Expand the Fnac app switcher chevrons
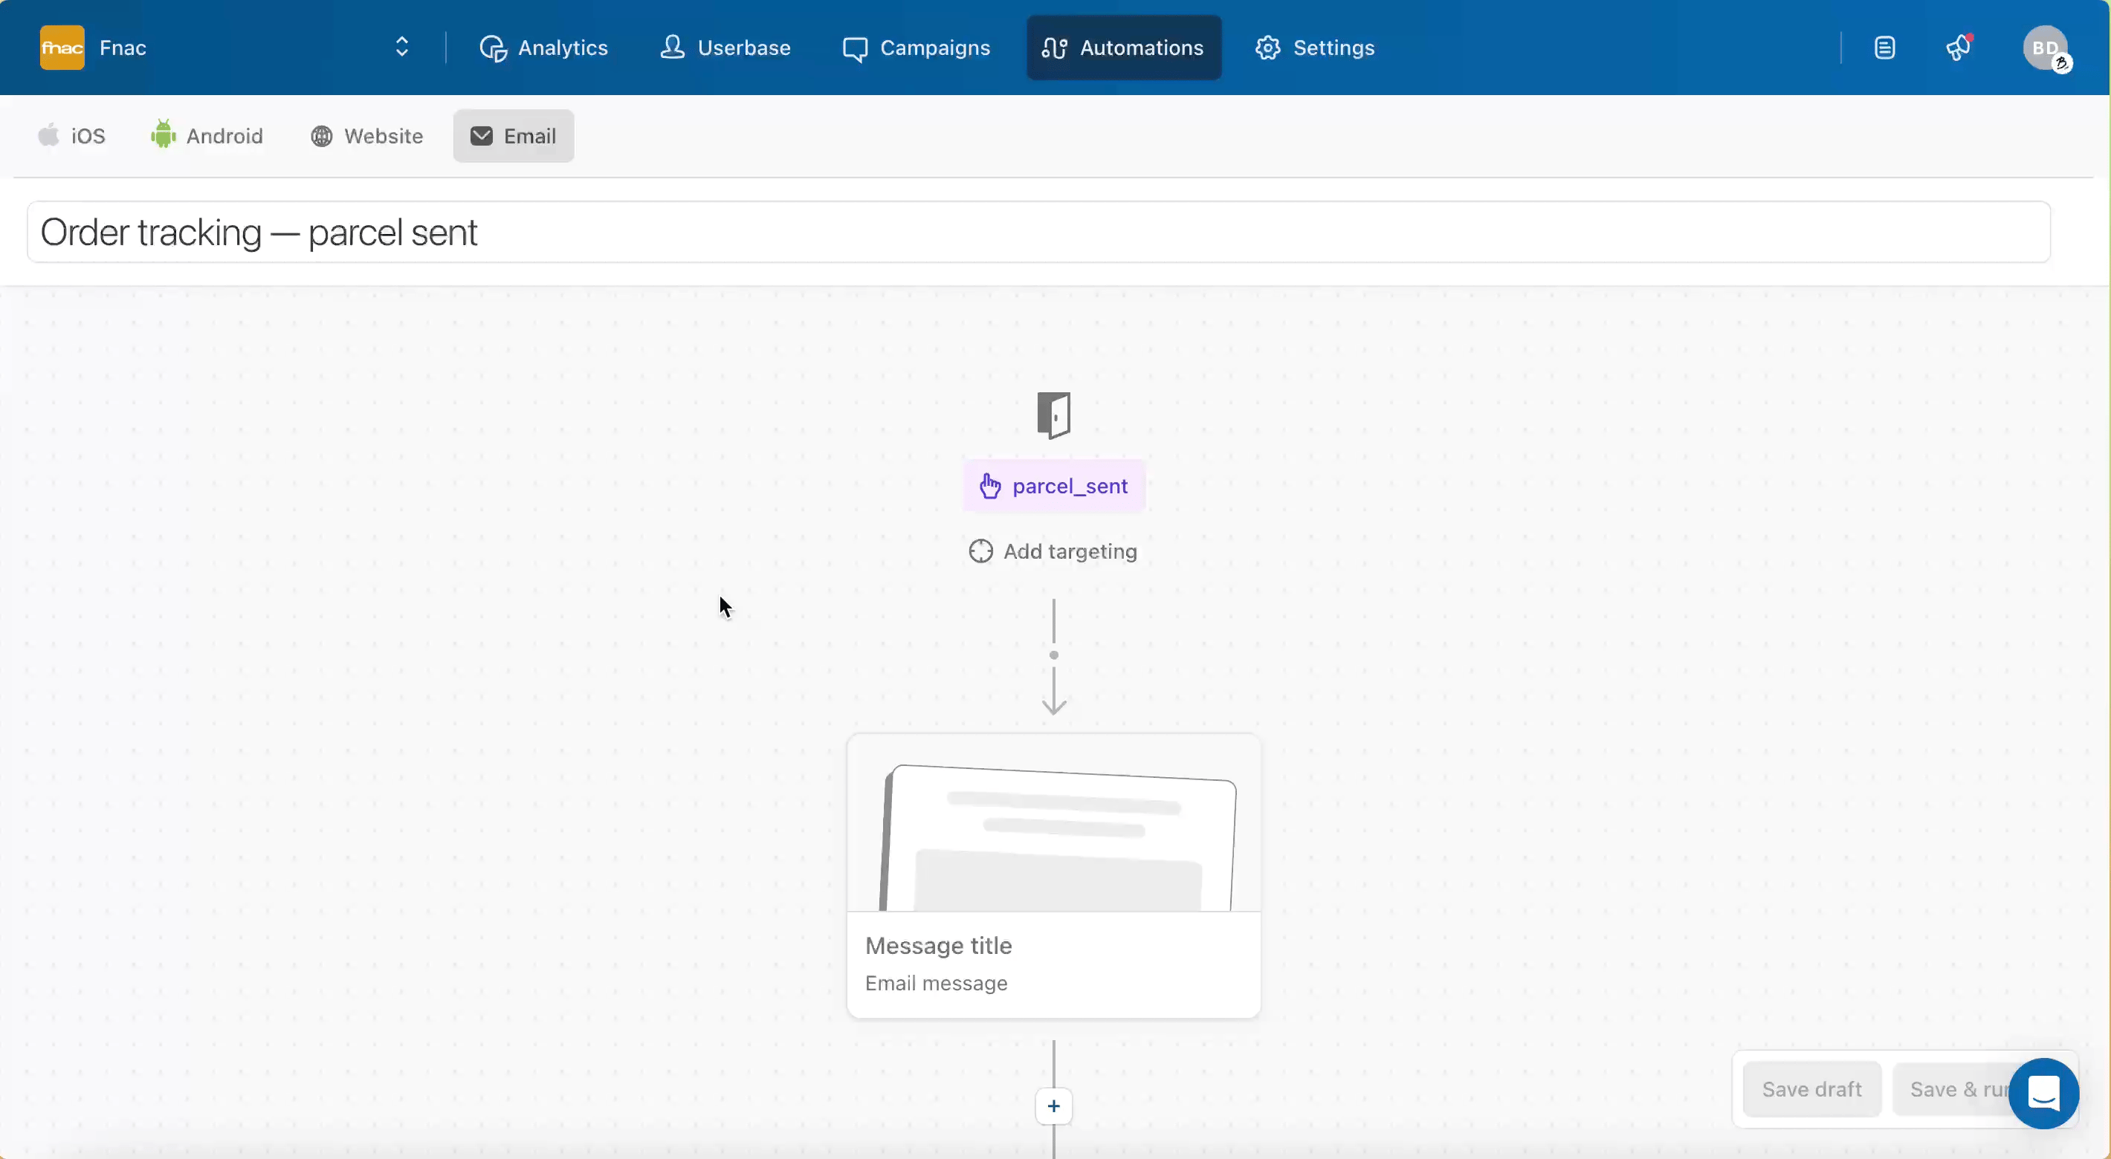 (x=401, y=47)
